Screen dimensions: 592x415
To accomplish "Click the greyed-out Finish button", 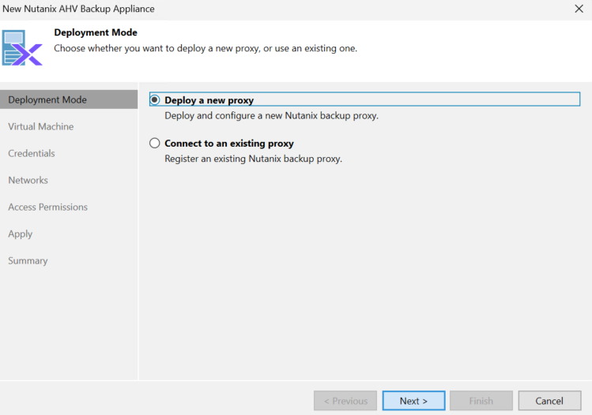I will (481, 401).
